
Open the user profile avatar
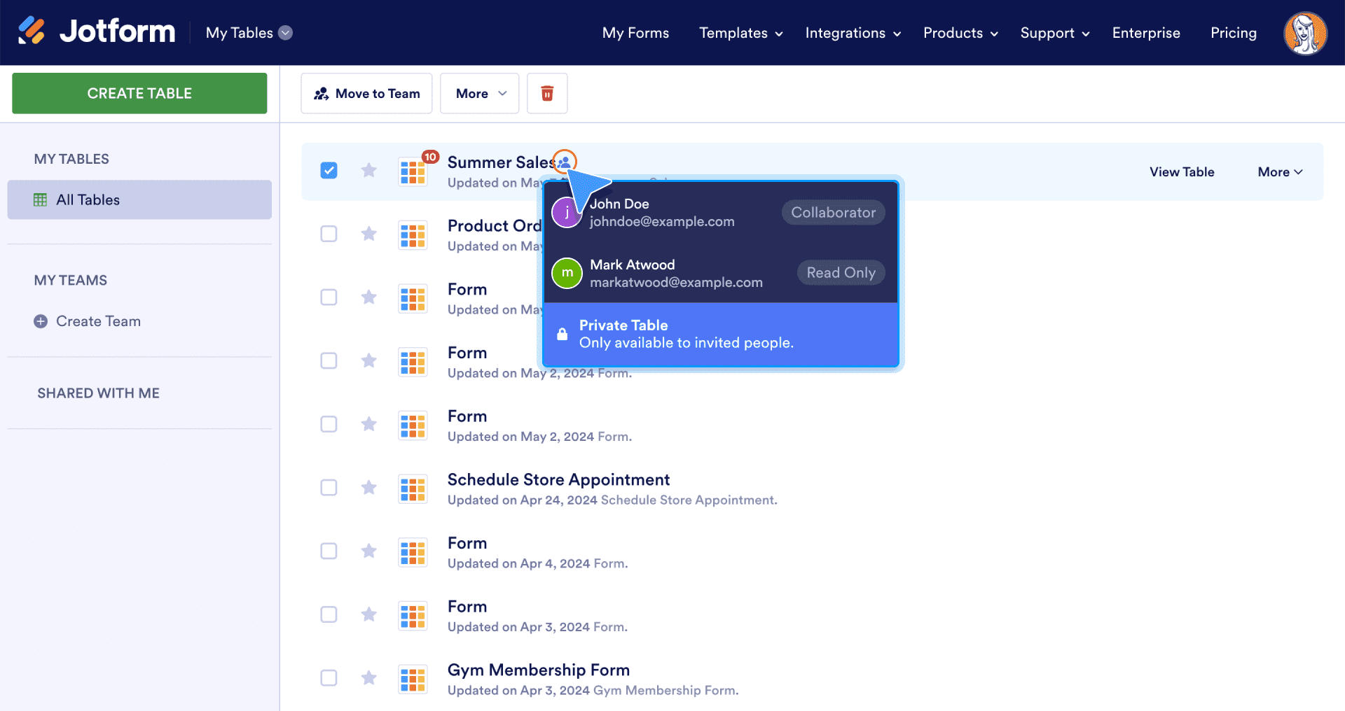[1304, 33]
